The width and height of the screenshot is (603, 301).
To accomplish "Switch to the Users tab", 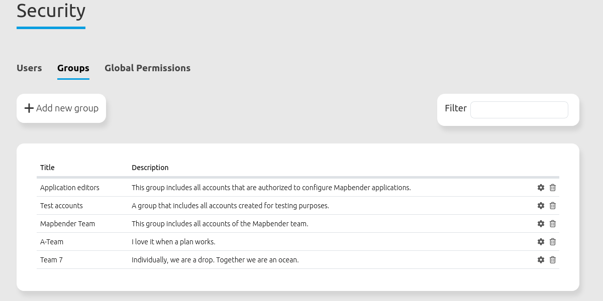I will coord(29,68).
